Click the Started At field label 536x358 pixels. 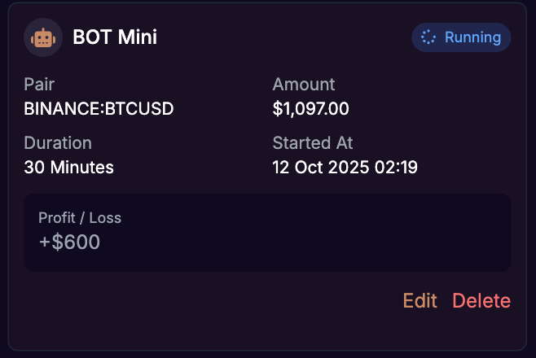tap(313, 143)
